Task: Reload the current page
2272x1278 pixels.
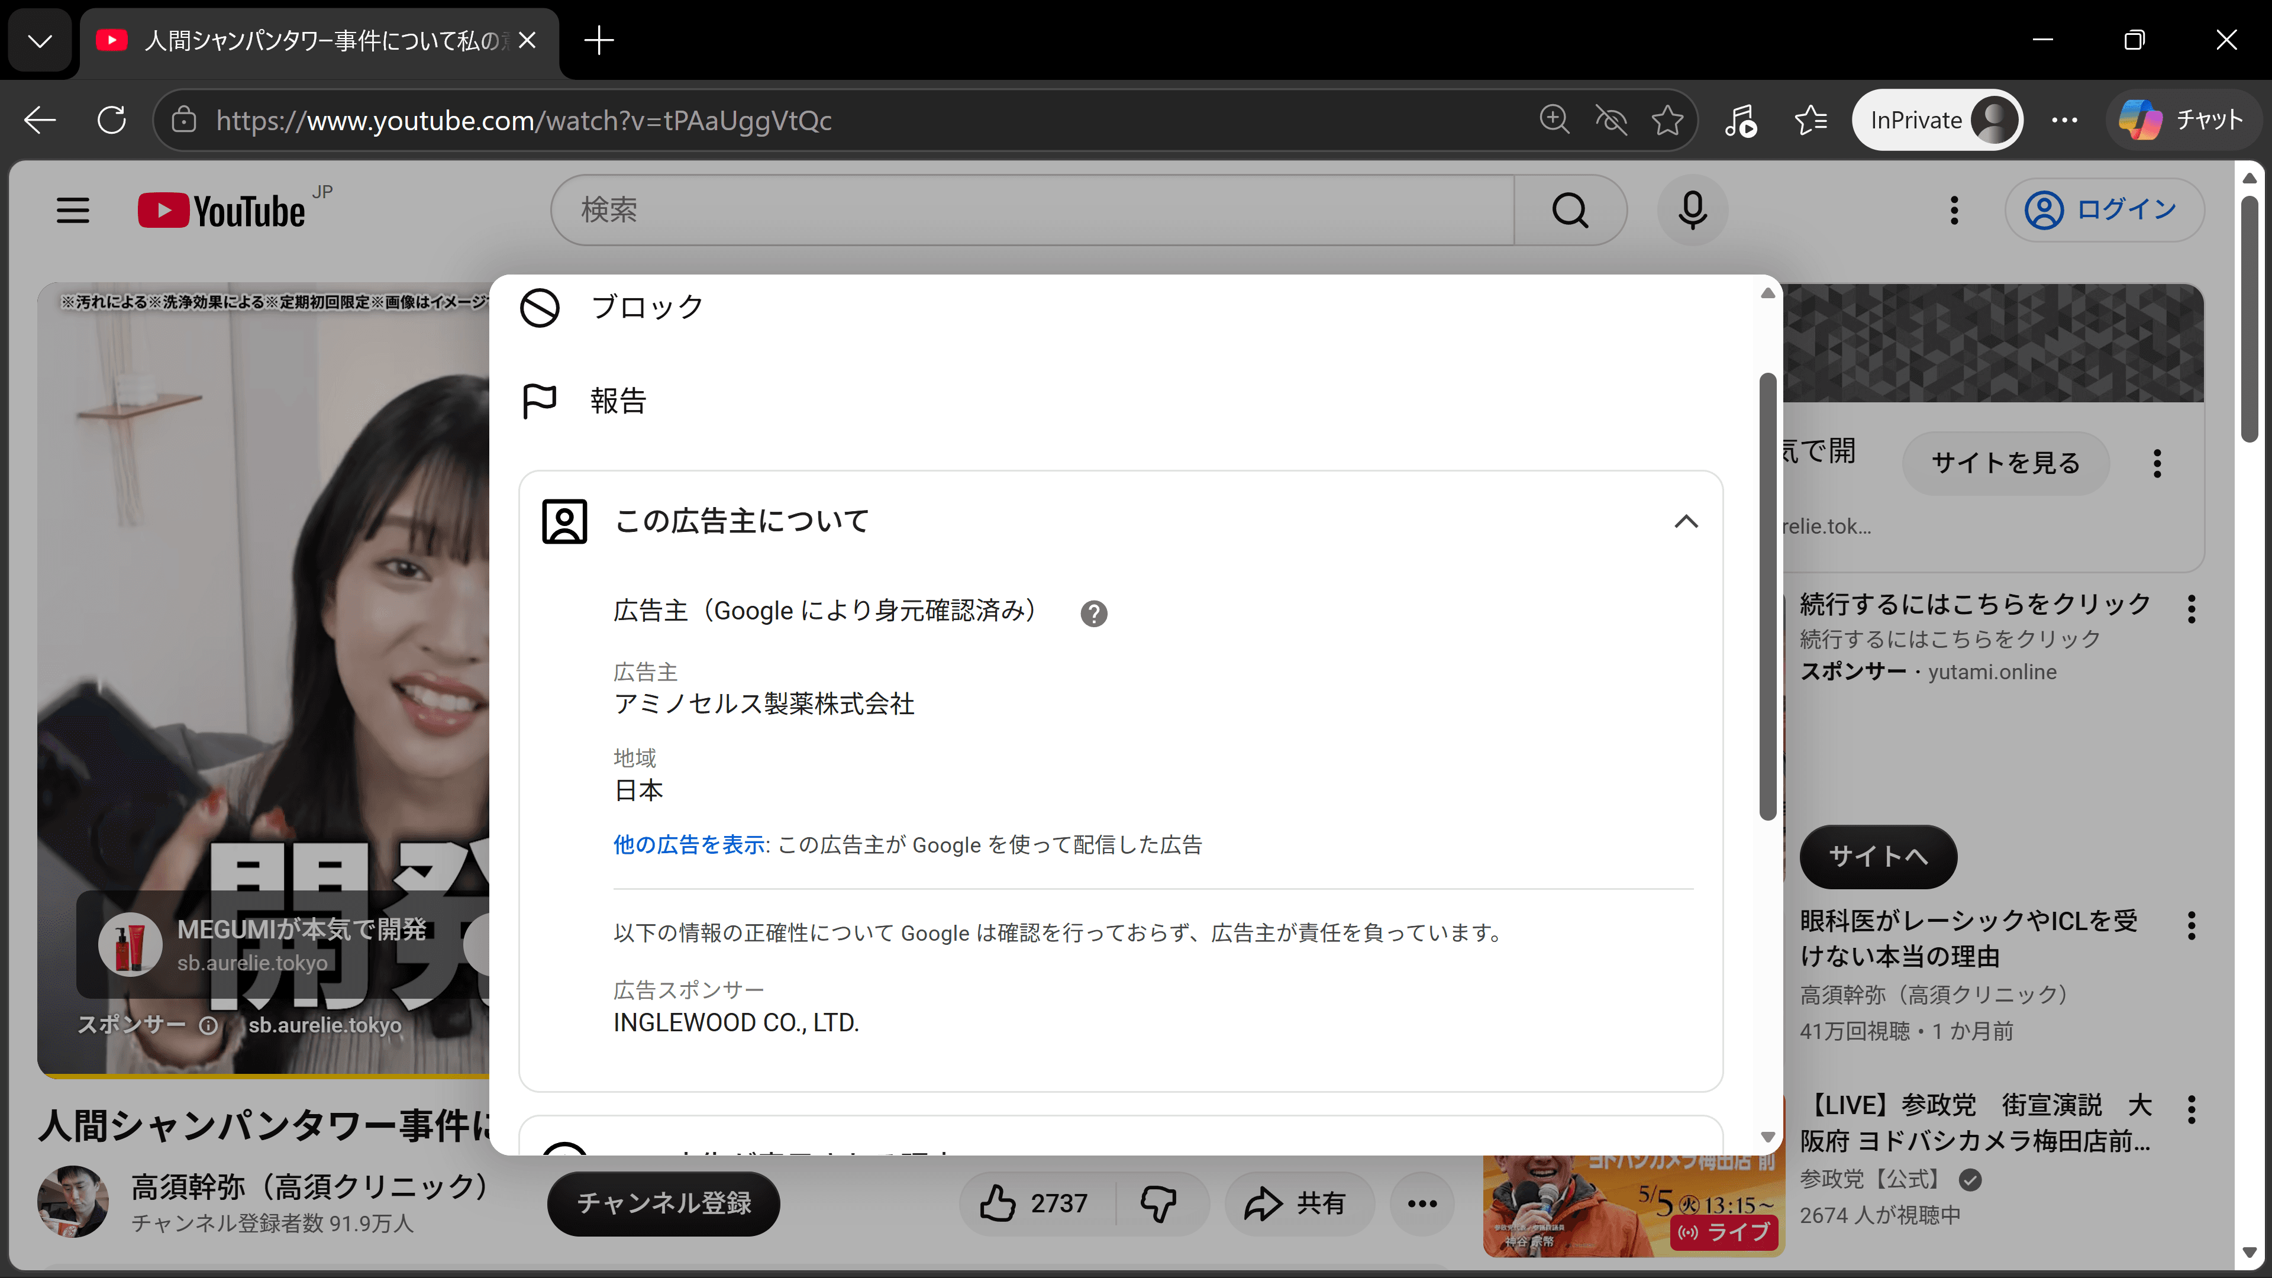Action: click(112, 120)
